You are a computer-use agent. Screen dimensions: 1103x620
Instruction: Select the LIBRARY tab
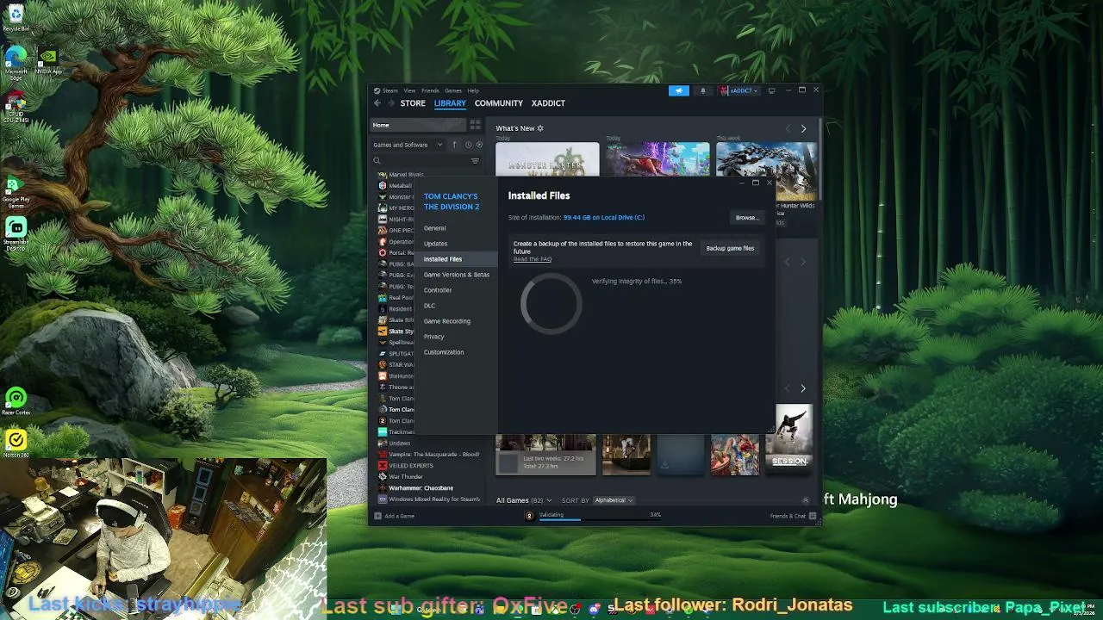[x=450, y=103]
